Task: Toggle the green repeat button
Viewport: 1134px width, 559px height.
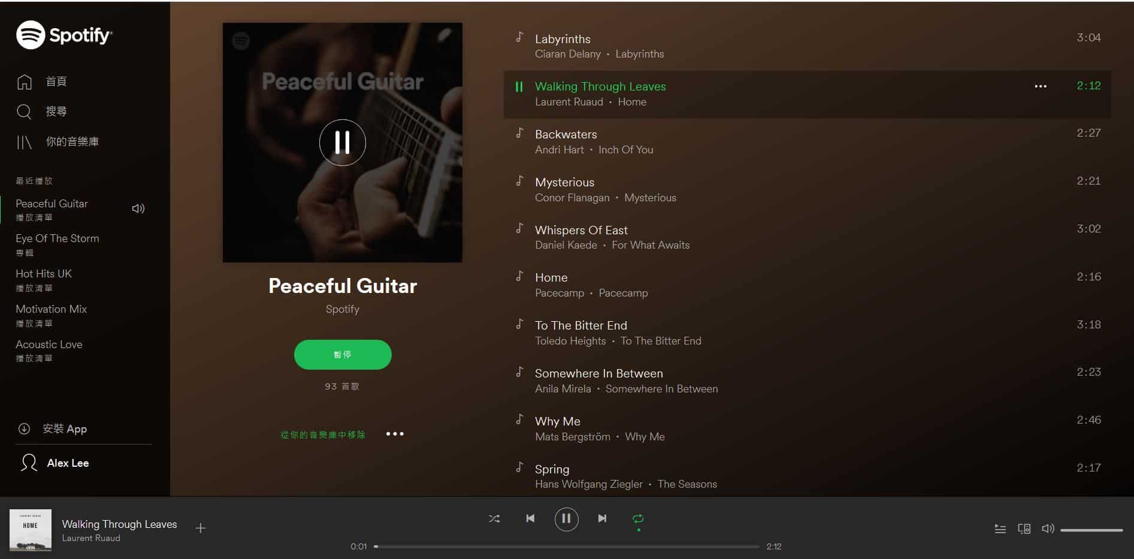Action: (x=638, y=519)
